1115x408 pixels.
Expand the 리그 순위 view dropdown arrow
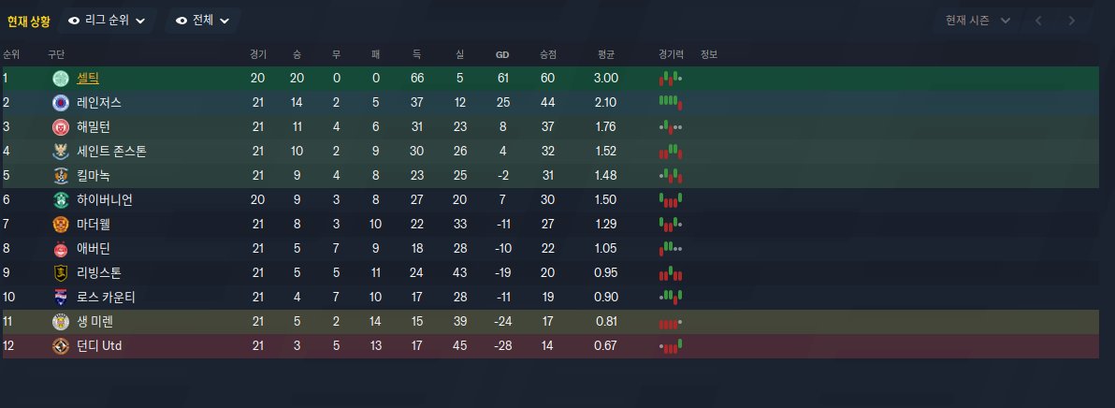pyautogui.click(x=139, y=21)
